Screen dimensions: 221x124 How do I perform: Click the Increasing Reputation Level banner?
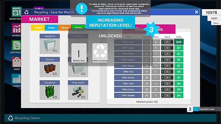coord(111,23)
